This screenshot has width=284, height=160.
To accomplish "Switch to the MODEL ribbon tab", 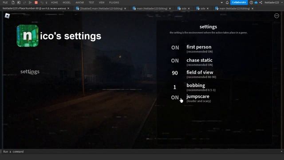I will [x=67, y=3].
